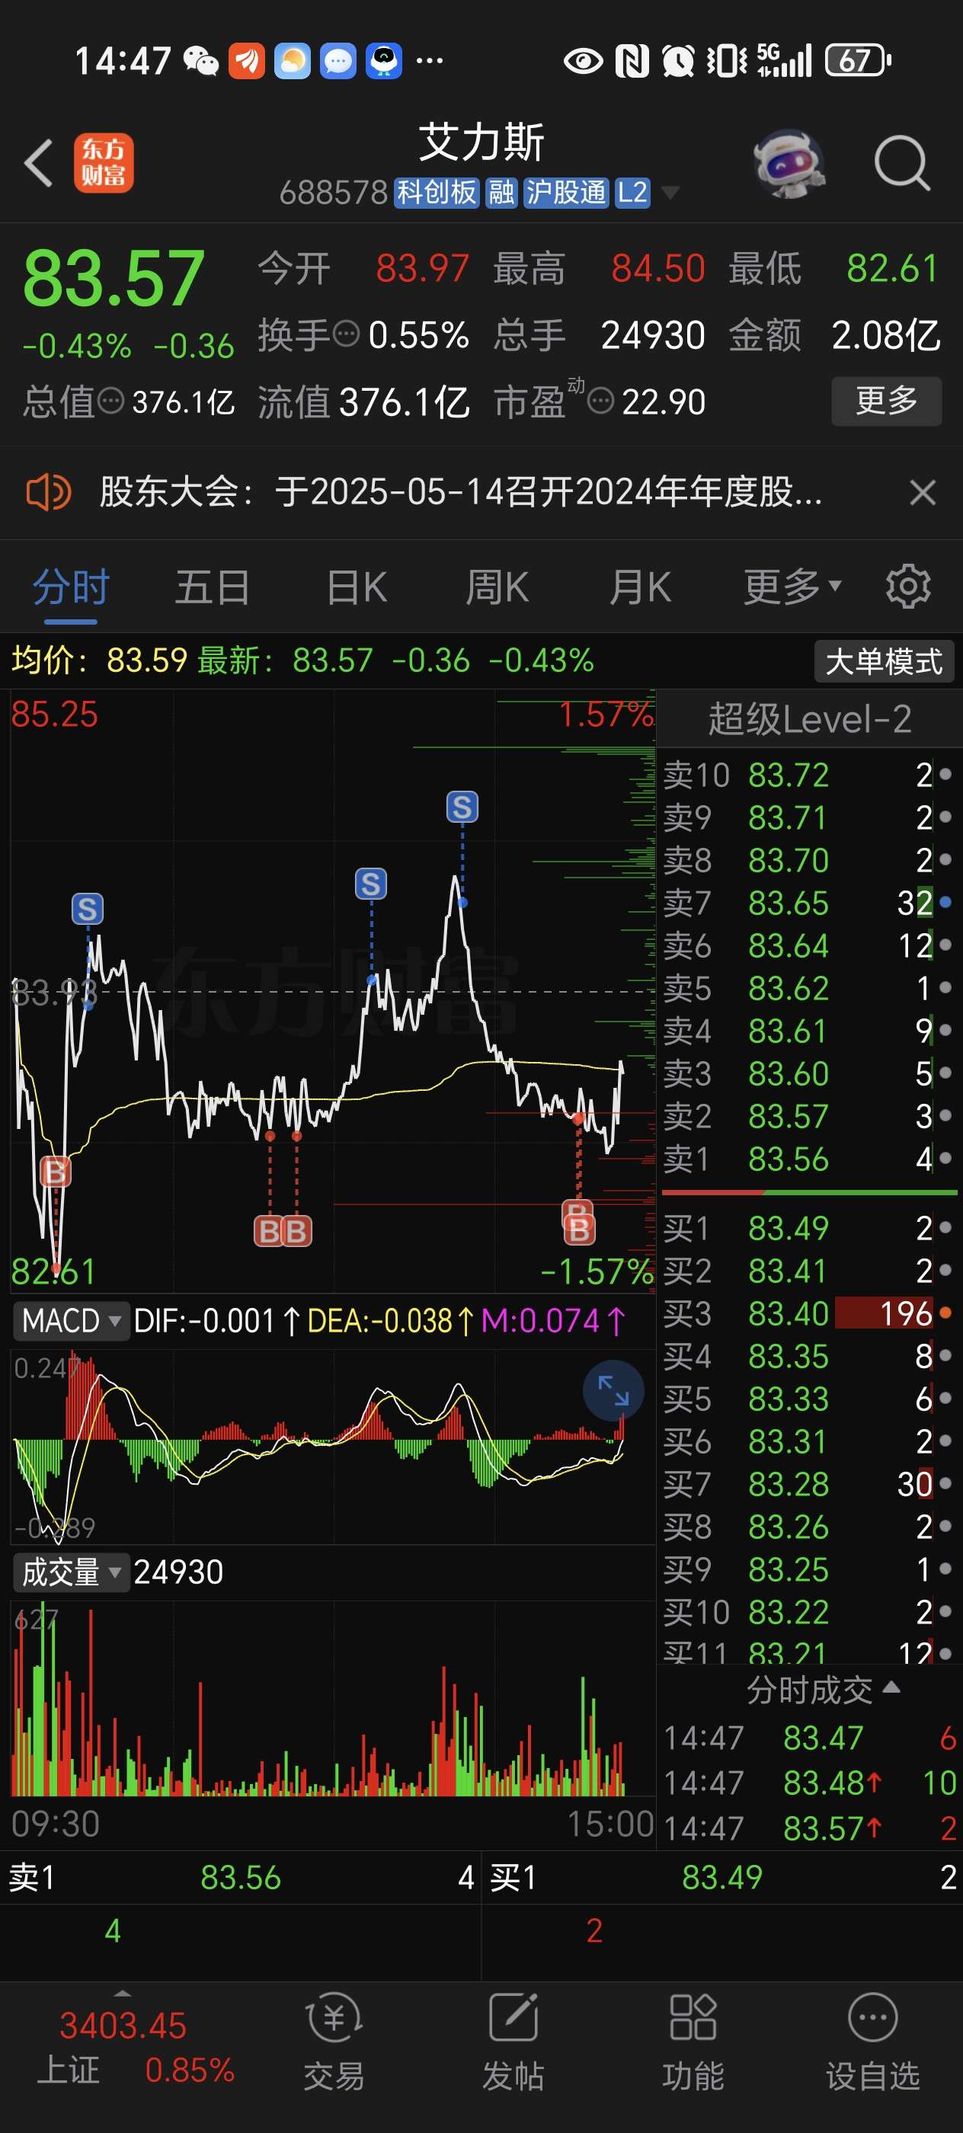Viewport: 963px width, 2133px height.
Task: Select the 卖1 83.56 row in depth list
Action: pyautogui.click(x=809, y=1159)
